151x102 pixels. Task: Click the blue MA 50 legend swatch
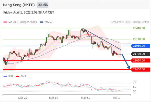pos(42,22)
